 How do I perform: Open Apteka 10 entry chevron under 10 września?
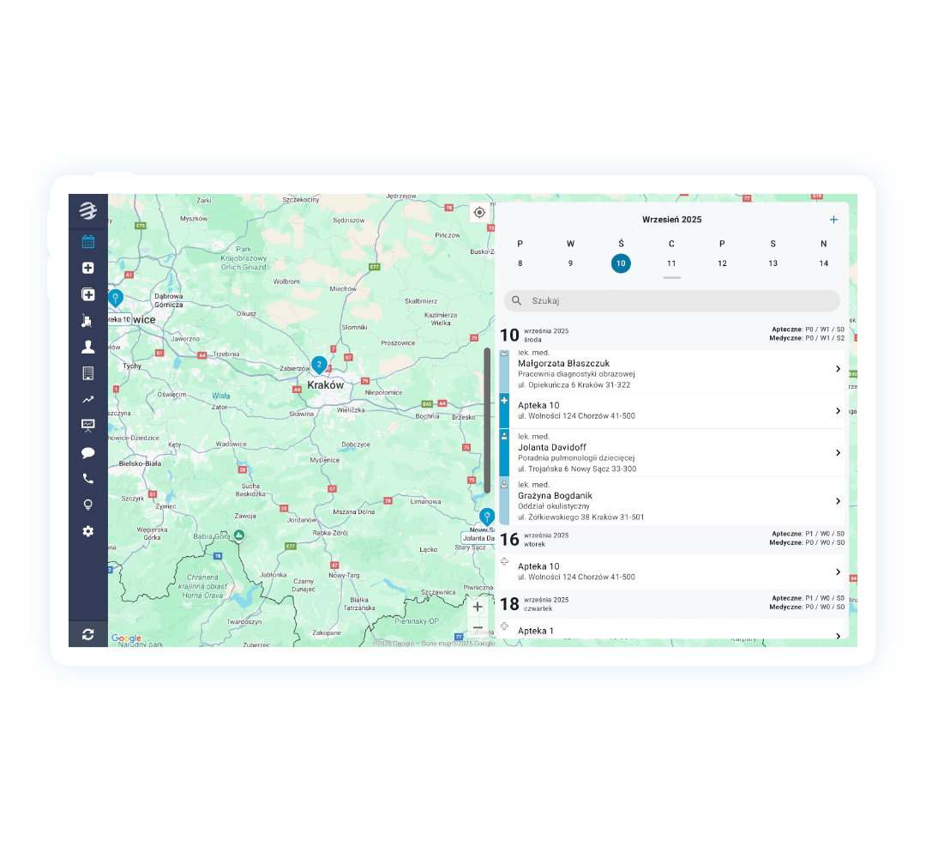838,411
